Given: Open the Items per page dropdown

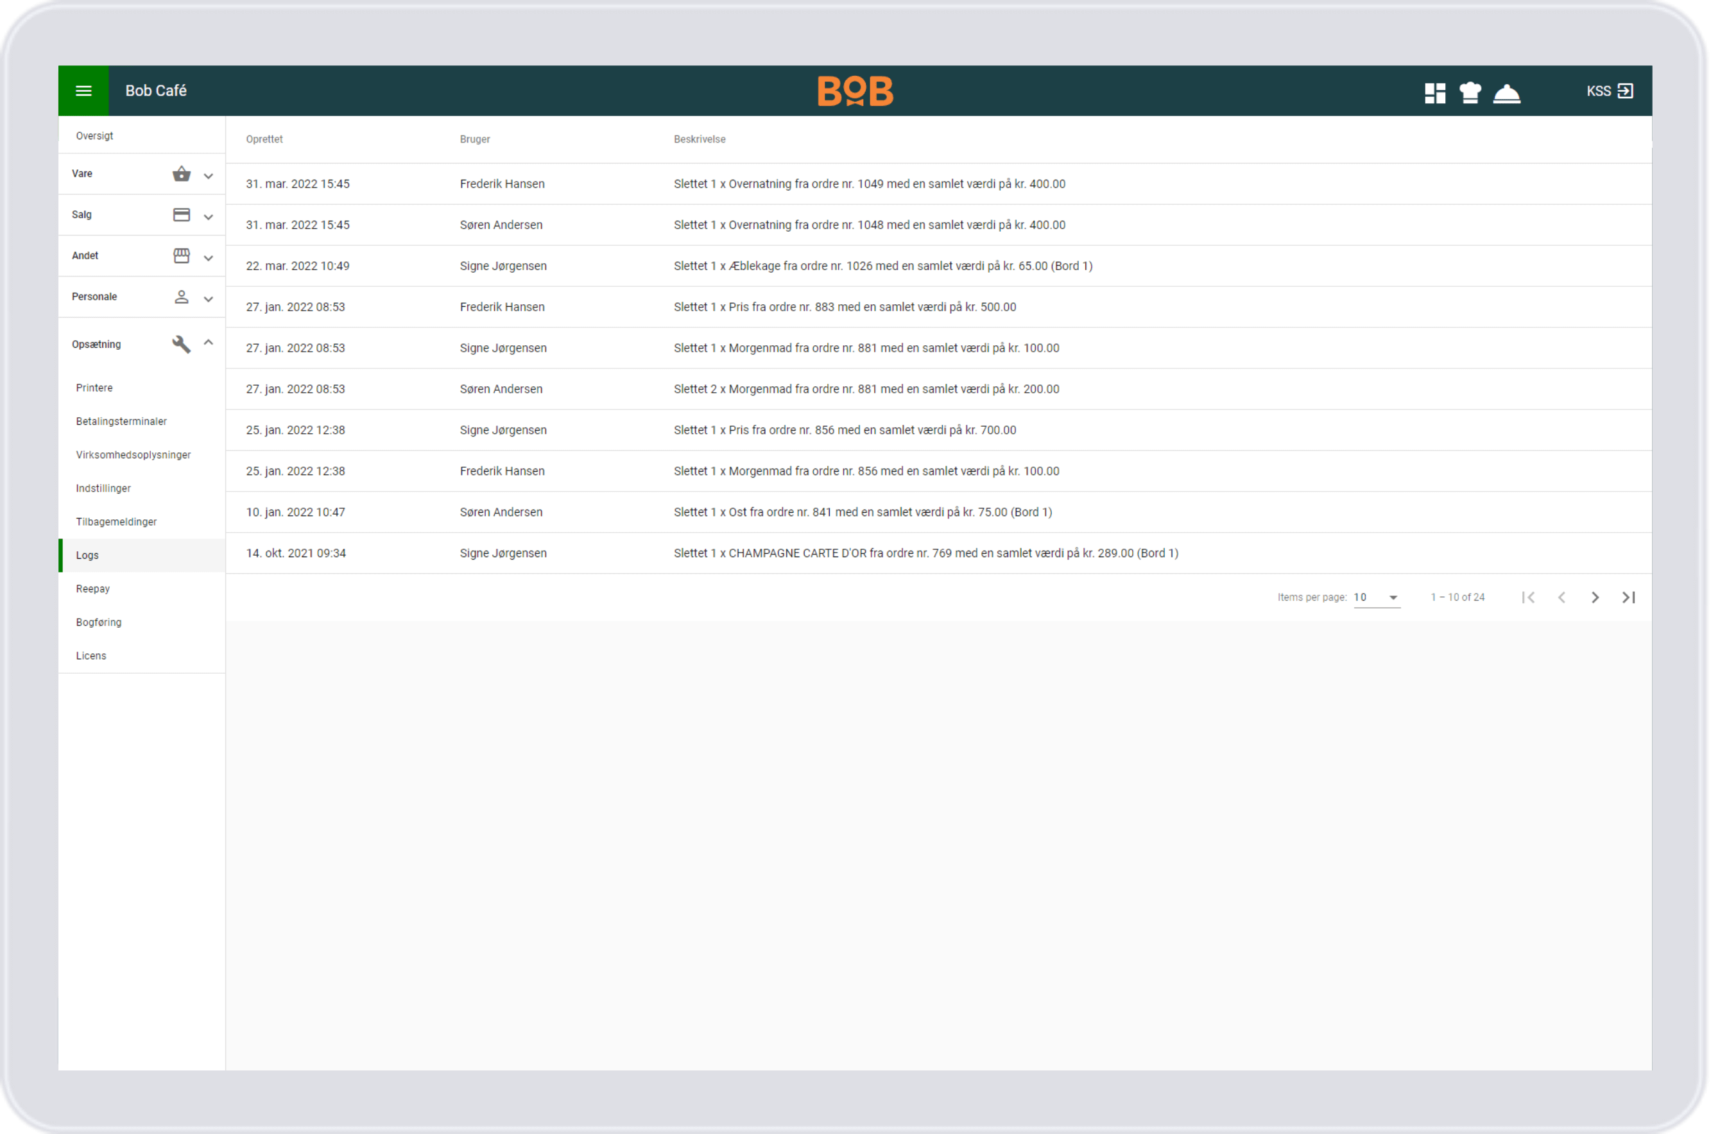Looking at the screenshot, I should point(1378,597).
